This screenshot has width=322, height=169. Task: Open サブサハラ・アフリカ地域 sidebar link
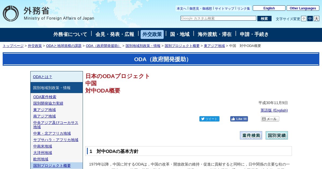coord(56,140)
